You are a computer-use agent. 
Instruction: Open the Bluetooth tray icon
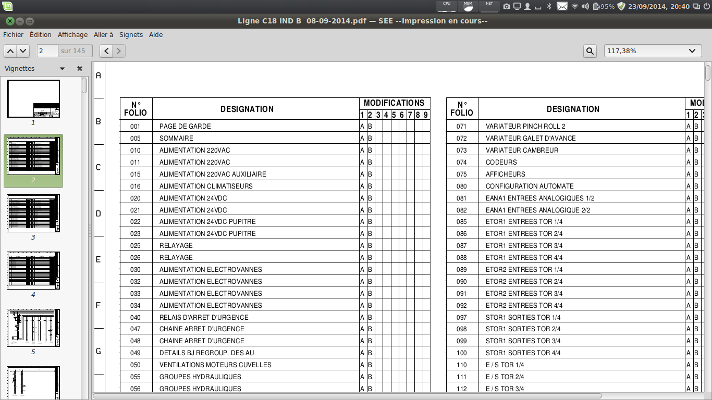[549, 6]
